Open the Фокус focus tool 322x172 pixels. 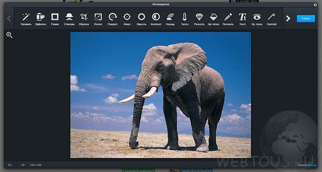[127, 19]
